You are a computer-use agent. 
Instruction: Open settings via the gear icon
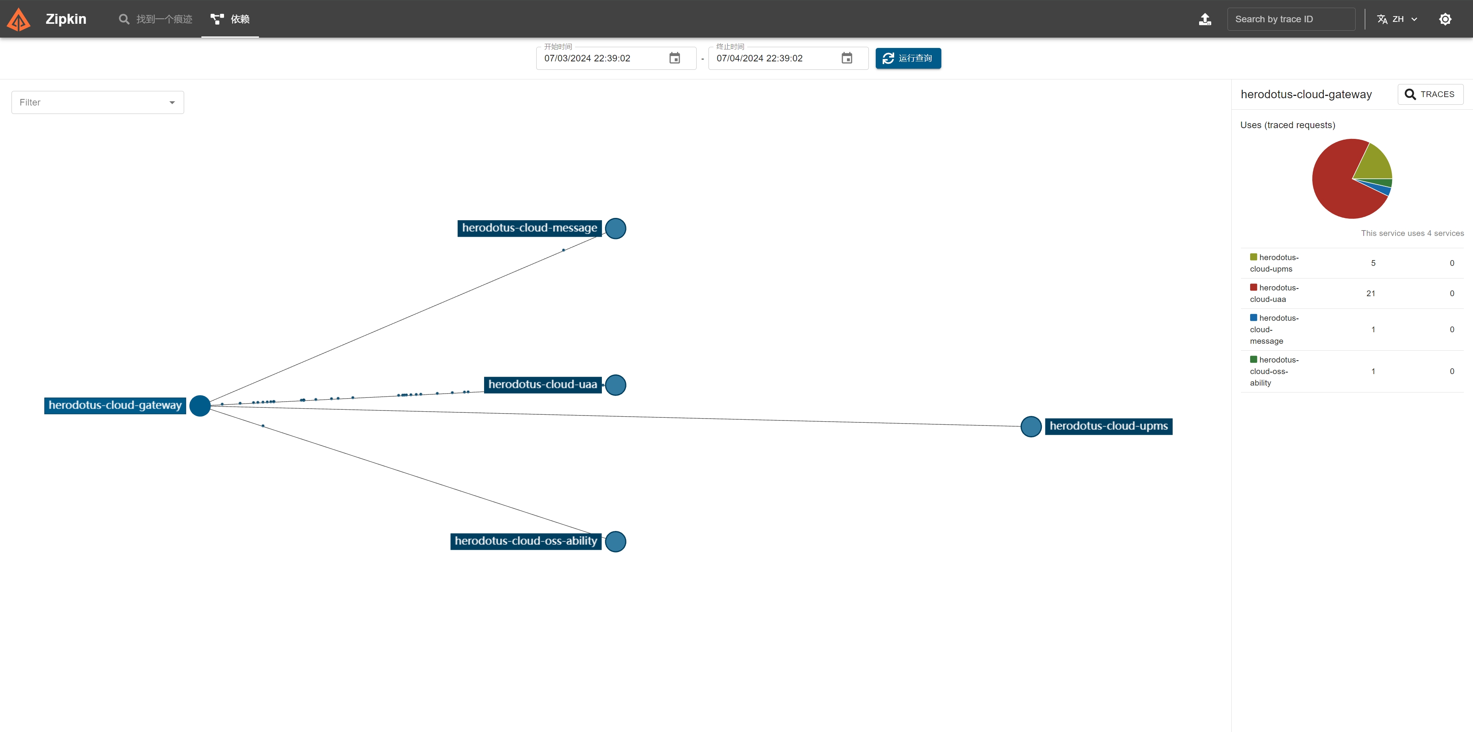pos(1444,20)
